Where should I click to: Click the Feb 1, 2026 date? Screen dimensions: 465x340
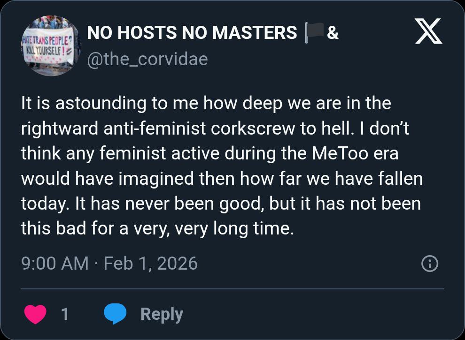coord(151,263)
